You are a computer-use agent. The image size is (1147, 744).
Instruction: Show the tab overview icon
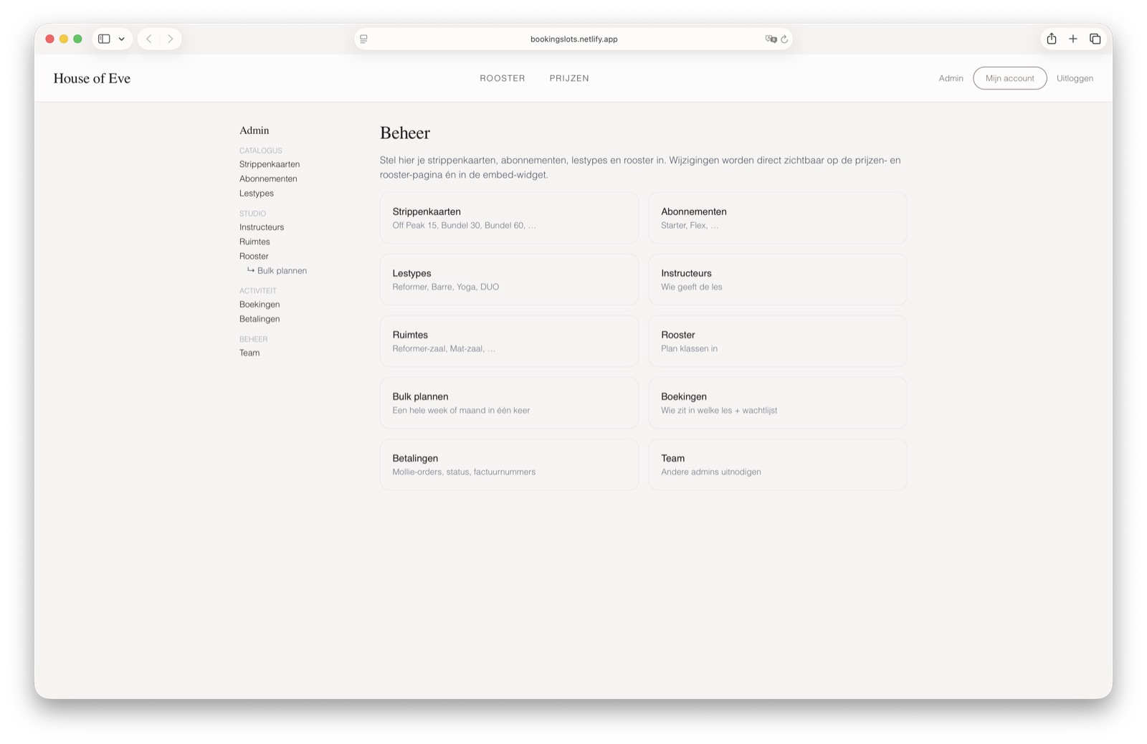(x=1095, y=39)
